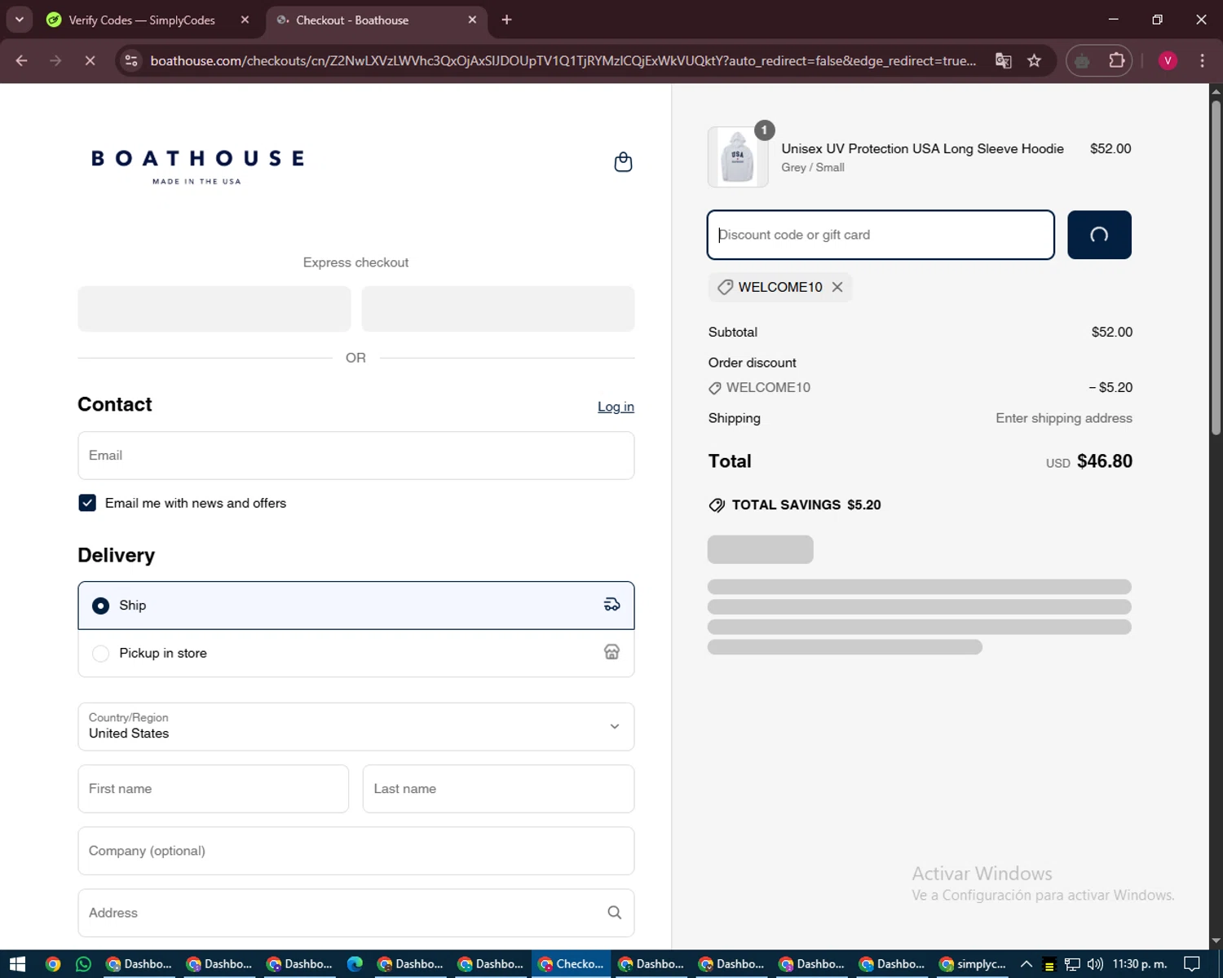This screenshot has width=1223, height=978.
Task: Open the Windows Start menu
Action: point(17,964)
